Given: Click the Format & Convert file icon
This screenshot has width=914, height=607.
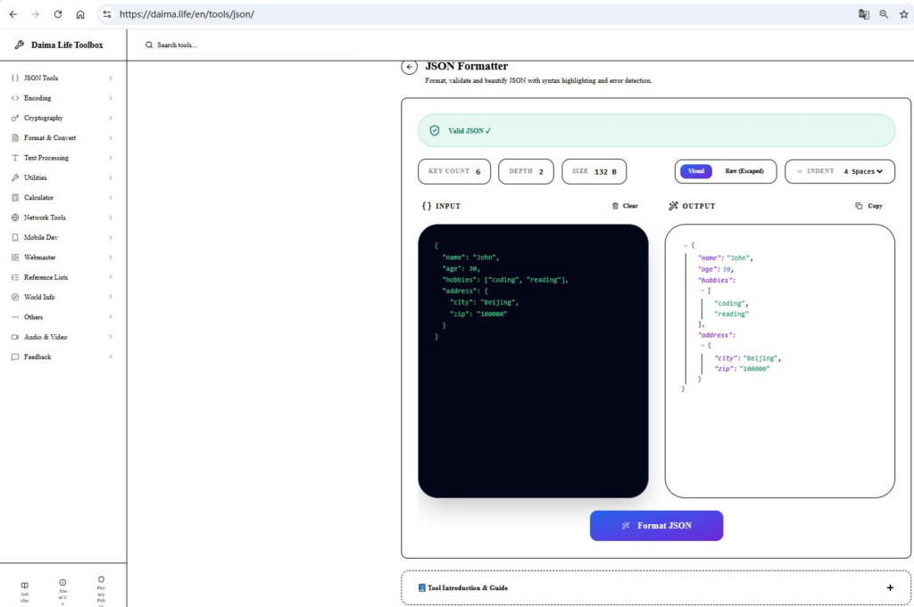Looking at the screenshot, I should click(x=15, y=138).
